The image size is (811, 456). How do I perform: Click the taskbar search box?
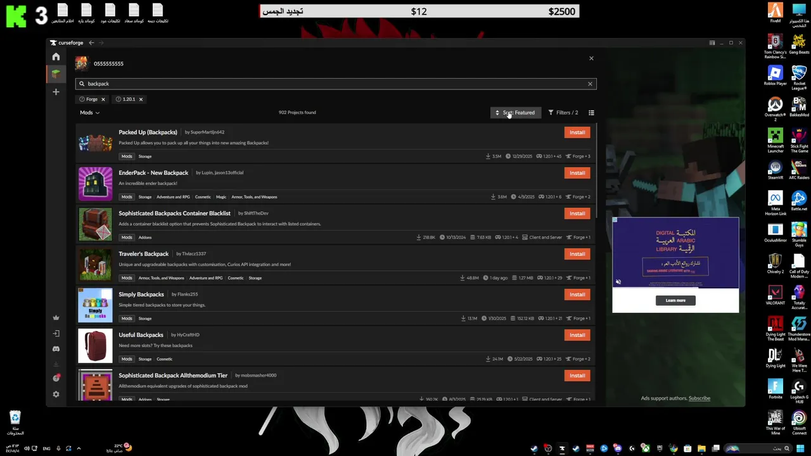[x=757, y=449]
